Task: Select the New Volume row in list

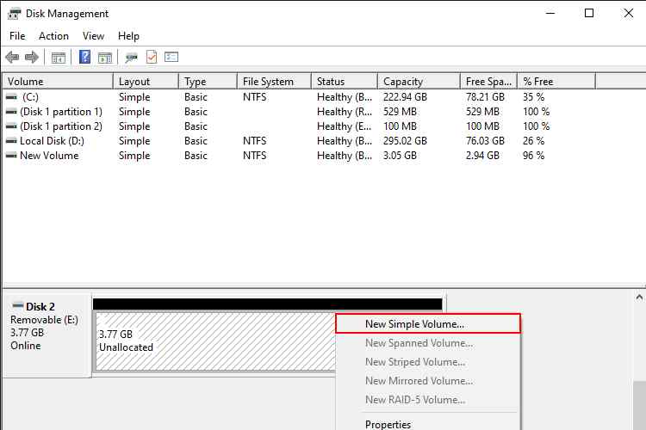Action: coord(48,156)
